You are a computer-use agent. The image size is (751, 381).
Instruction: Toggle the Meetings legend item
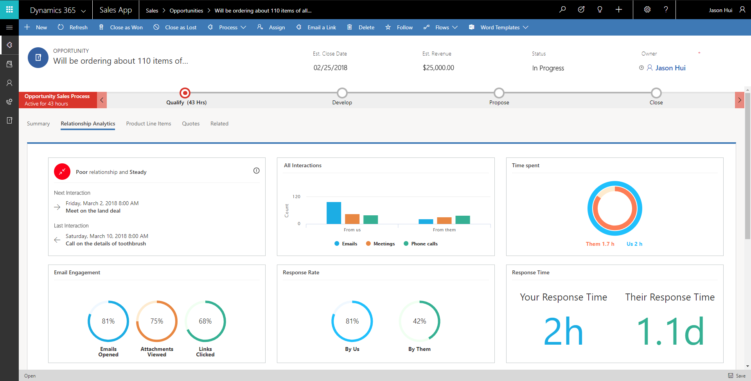380,243
